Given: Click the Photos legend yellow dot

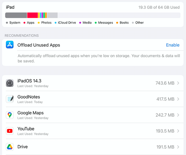Looking at the screenshot, I should (x=39, y=23).
